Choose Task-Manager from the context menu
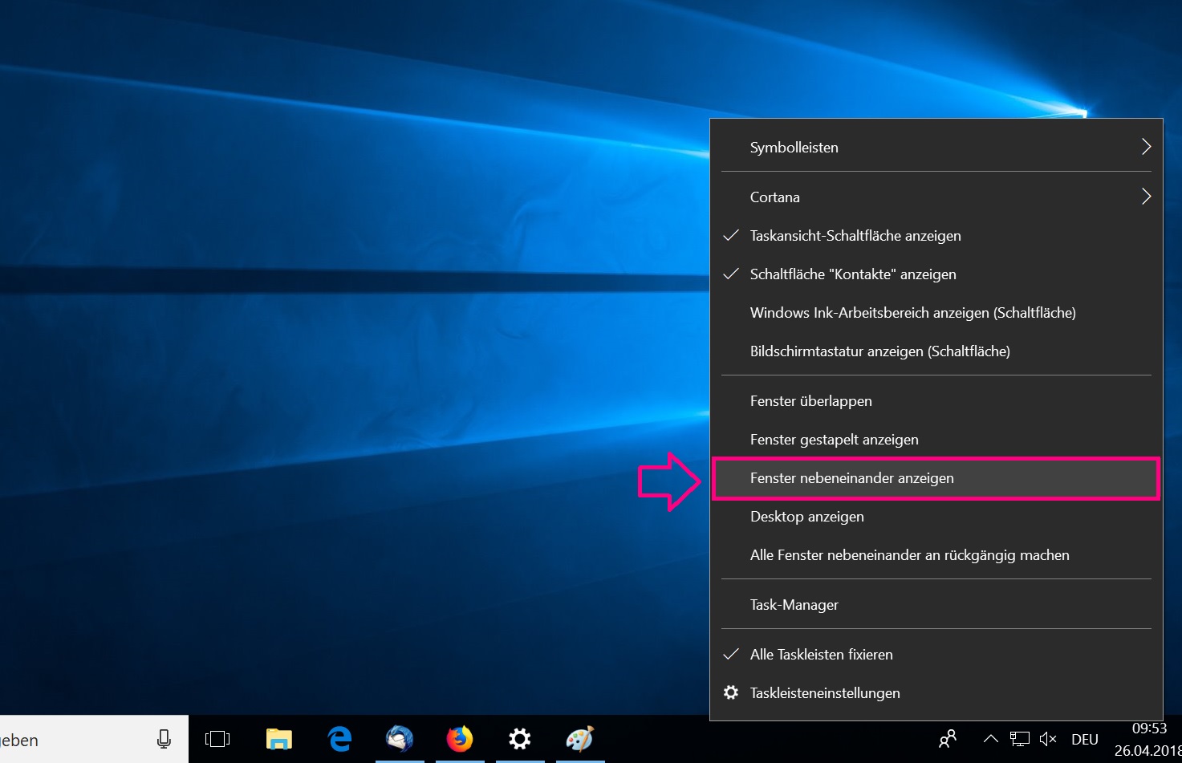 pos(794,605)
